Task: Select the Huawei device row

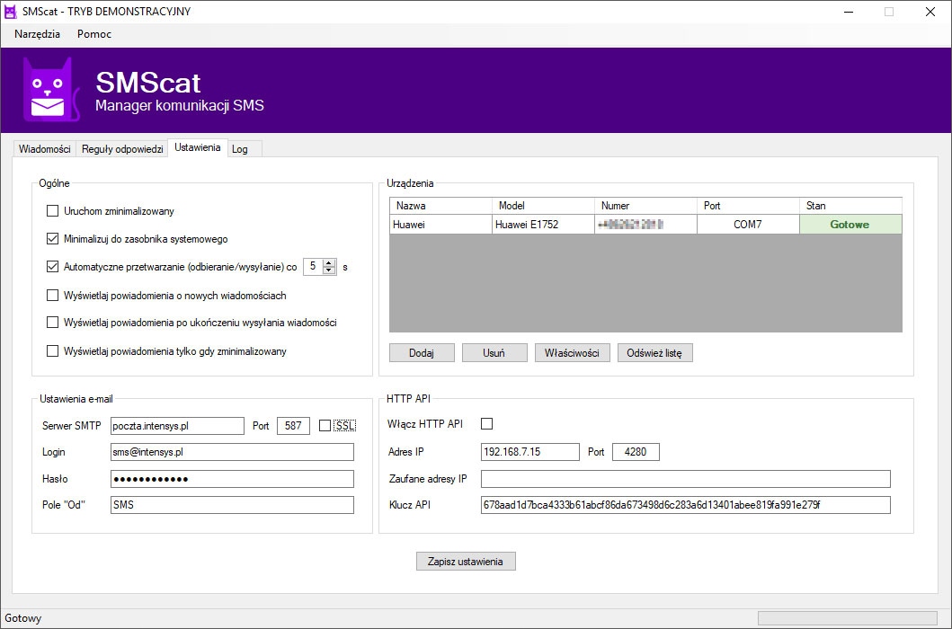Action: [x=539, y=225]
